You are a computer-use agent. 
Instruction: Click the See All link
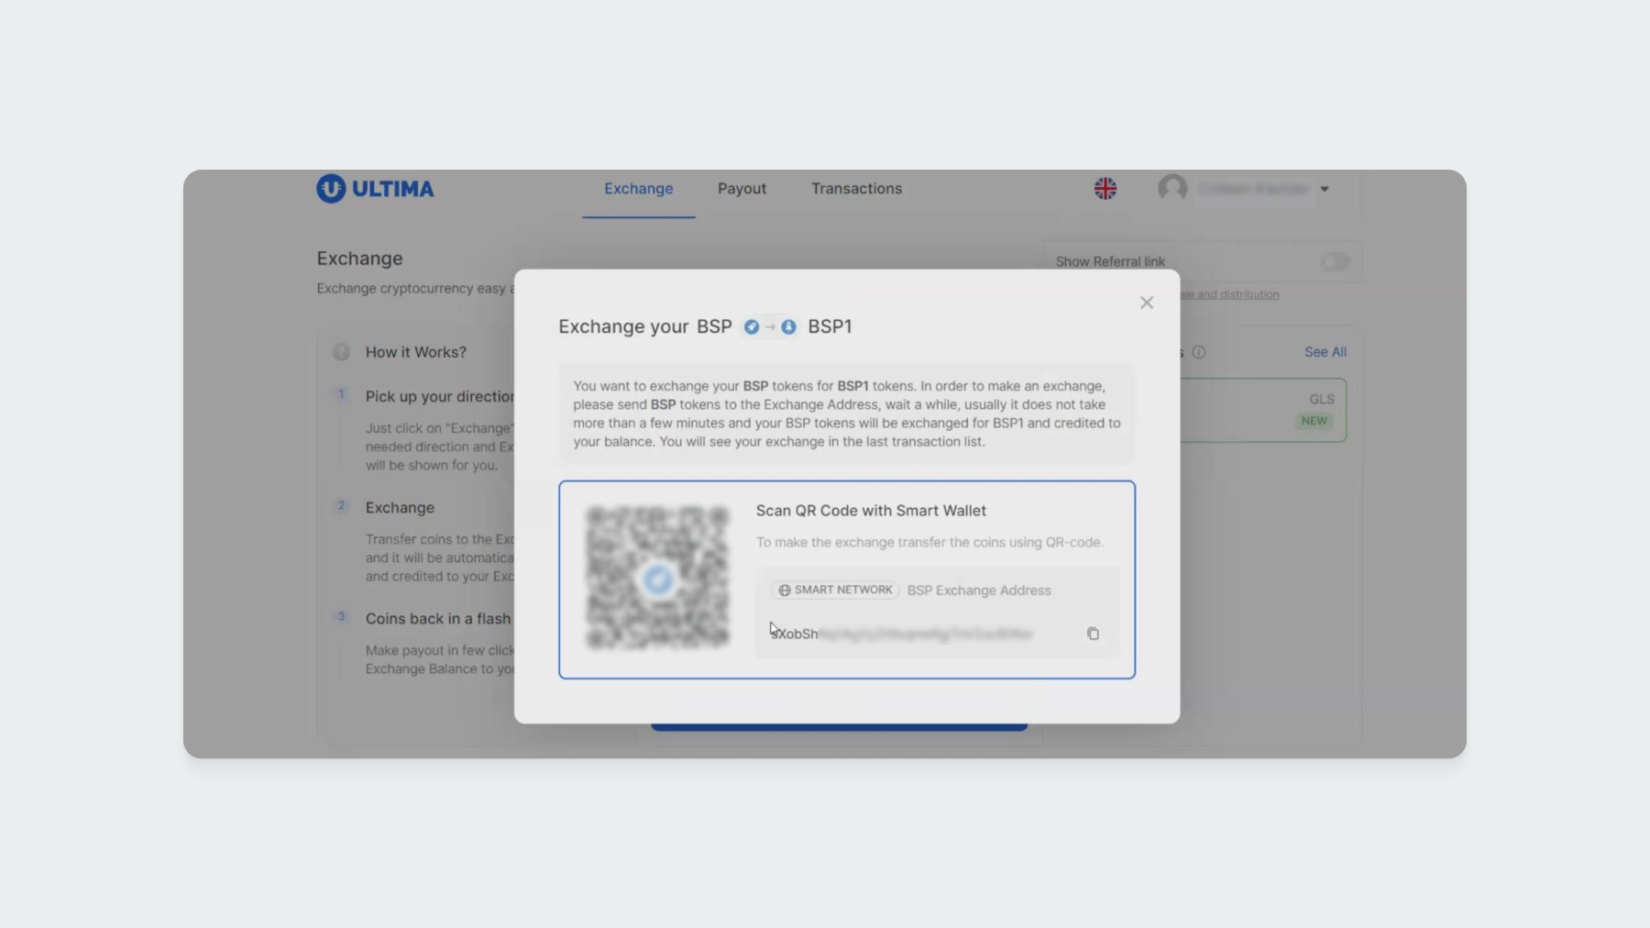tap(1325, 352)
